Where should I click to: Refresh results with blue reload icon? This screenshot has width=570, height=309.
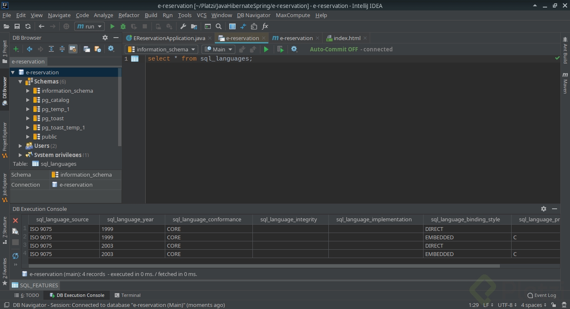click(x=15, y=256)
